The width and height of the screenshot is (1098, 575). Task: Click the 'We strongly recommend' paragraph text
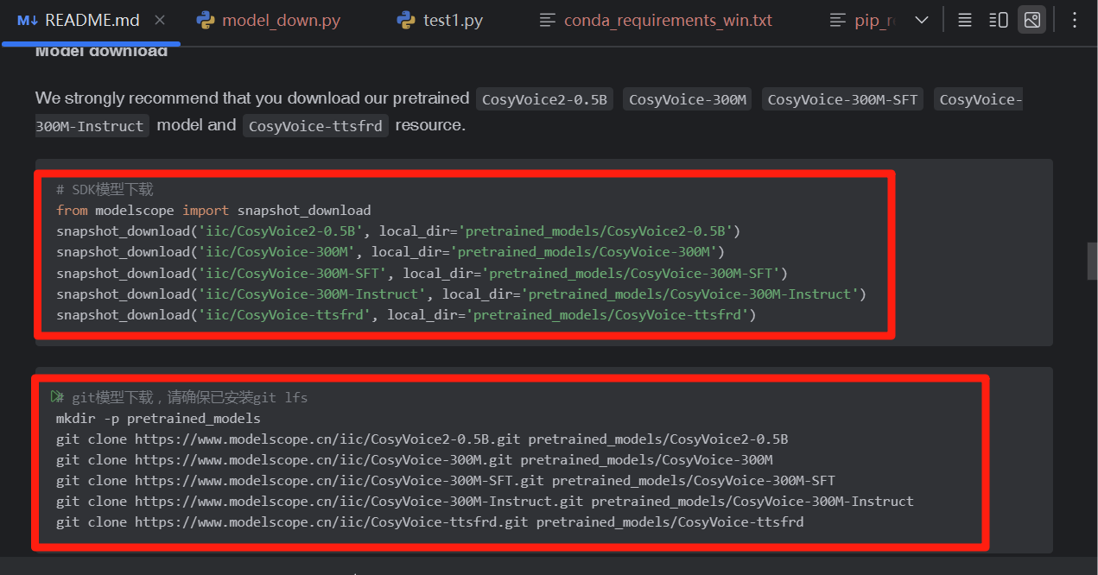(x=252, y=98)
